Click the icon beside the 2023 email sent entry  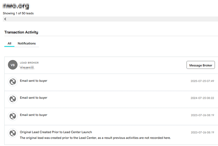tap(13, 116)
